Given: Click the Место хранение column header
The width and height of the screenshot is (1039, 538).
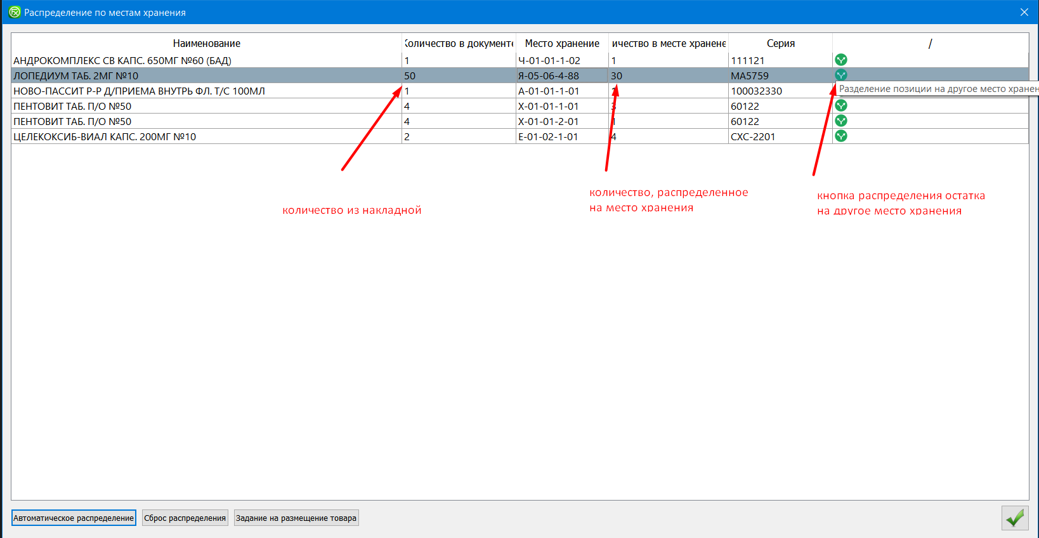Looking at the screenshot, I should 562,44.
